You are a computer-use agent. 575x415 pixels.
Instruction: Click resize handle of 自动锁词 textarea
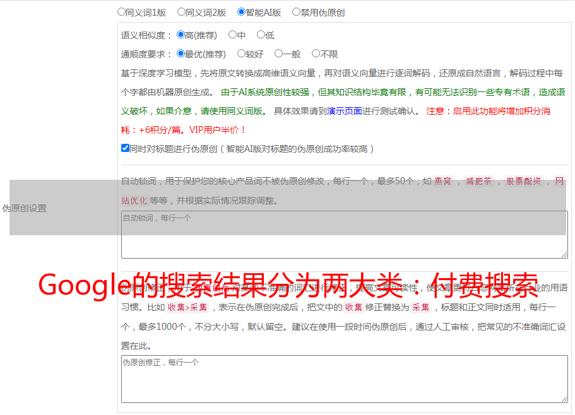click(564, 255)
